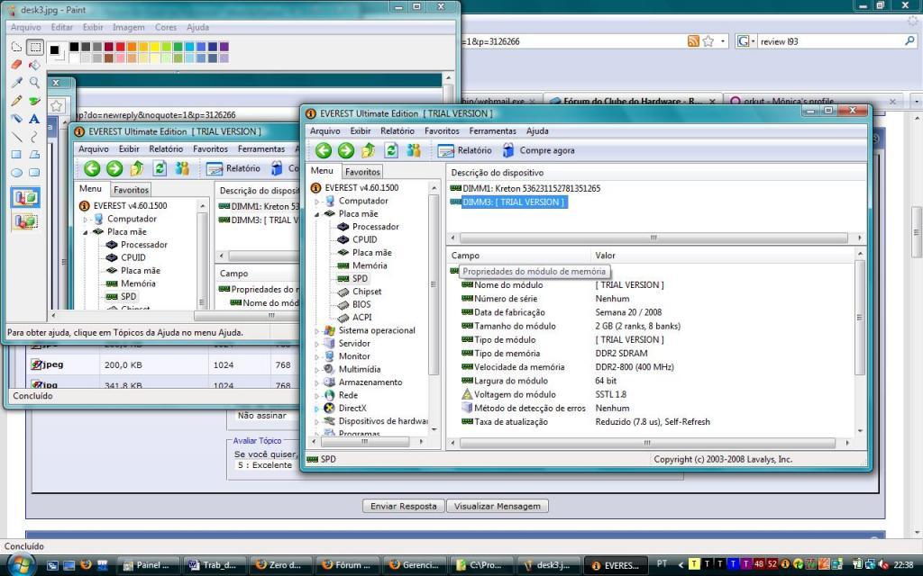Click the Visualizar Mensagem button
The width and height of the screenshot is (923, 576).
498,506
